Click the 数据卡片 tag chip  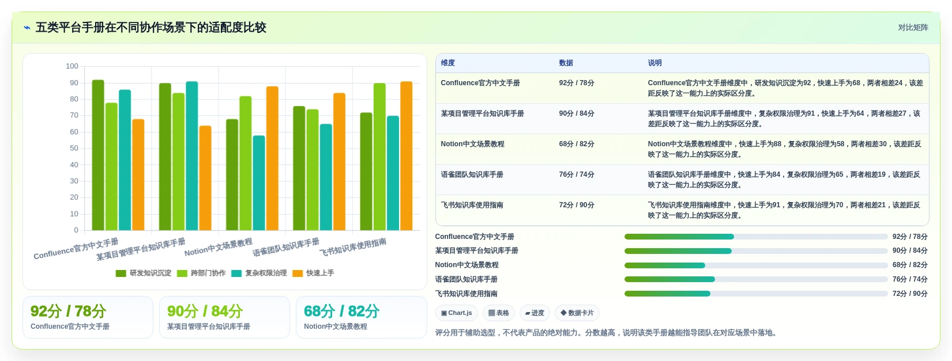point(577,313)
